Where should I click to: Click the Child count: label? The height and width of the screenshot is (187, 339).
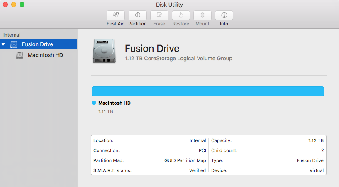click(224, 150)
